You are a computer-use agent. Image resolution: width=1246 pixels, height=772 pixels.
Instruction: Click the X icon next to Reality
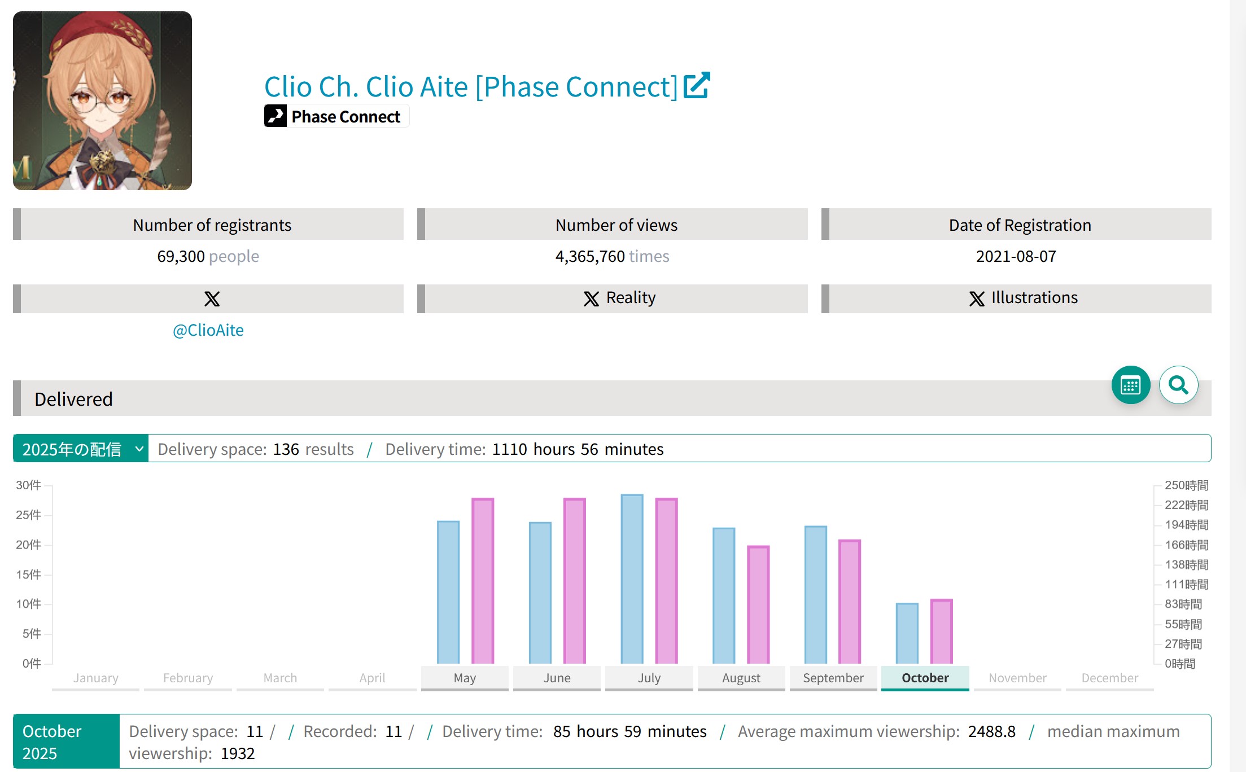tap(591, 299)
